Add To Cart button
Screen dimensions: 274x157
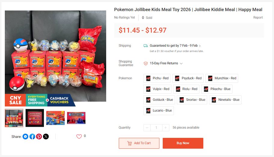click(x=139, y=143)
